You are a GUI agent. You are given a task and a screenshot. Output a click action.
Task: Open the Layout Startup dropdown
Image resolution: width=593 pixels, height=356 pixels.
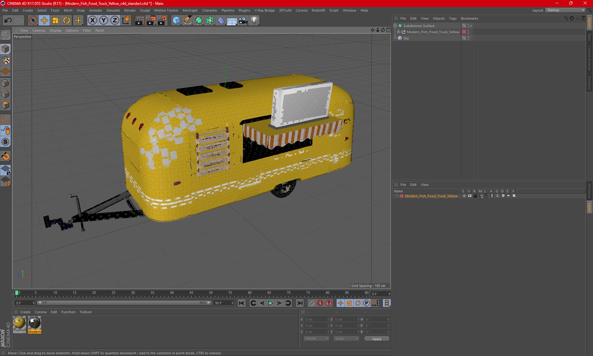click(565, 10)
